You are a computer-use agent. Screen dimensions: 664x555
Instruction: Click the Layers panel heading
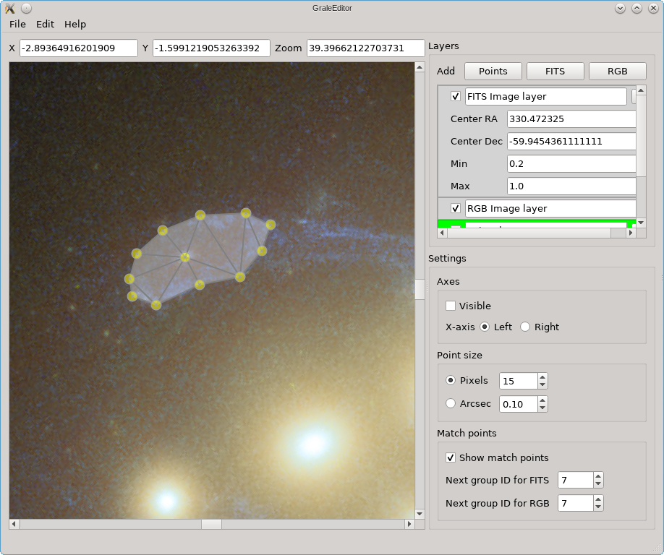443,46
